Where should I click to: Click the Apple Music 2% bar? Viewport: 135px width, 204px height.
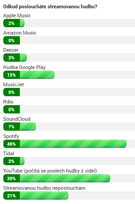[x=14, y=23]
